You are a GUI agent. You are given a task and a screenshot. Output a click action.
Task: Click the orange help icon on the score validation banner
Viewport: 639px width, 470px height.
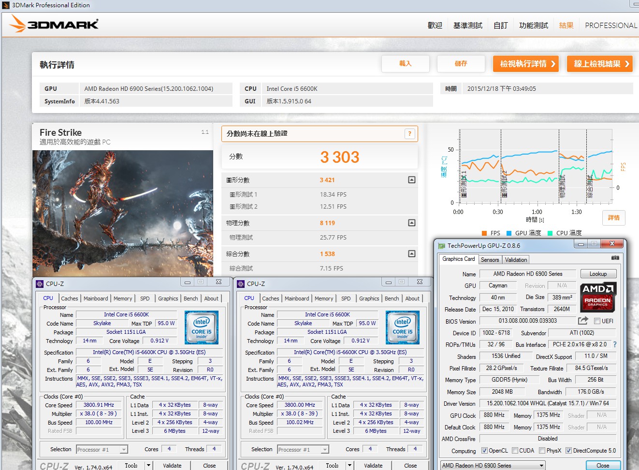(410, 134)
